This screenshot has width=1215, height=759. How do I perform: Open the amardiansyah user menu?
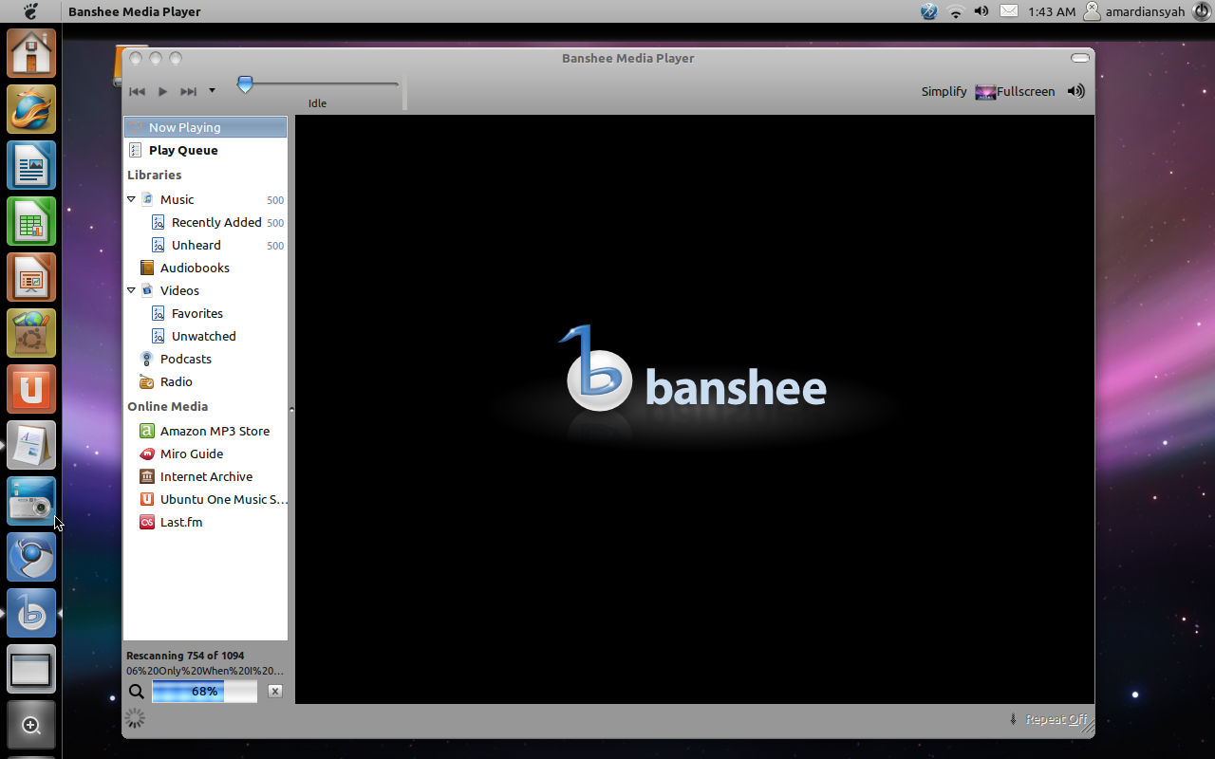[x=1134, y=11]
